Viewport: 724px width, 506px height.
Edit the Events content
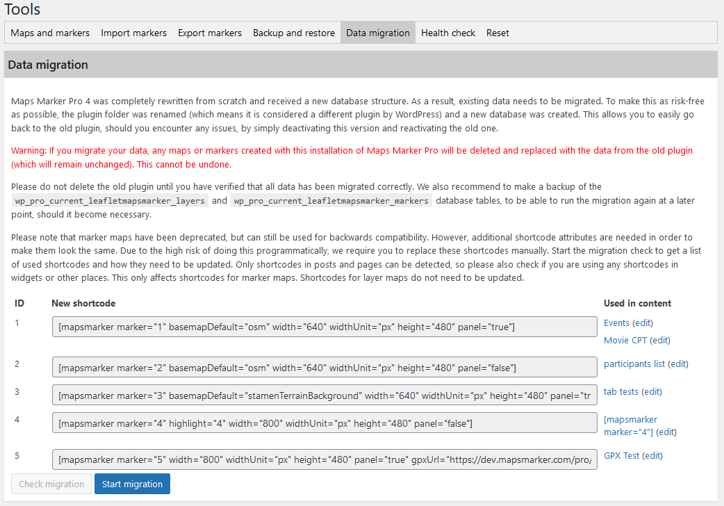click(x=643, y=323)
